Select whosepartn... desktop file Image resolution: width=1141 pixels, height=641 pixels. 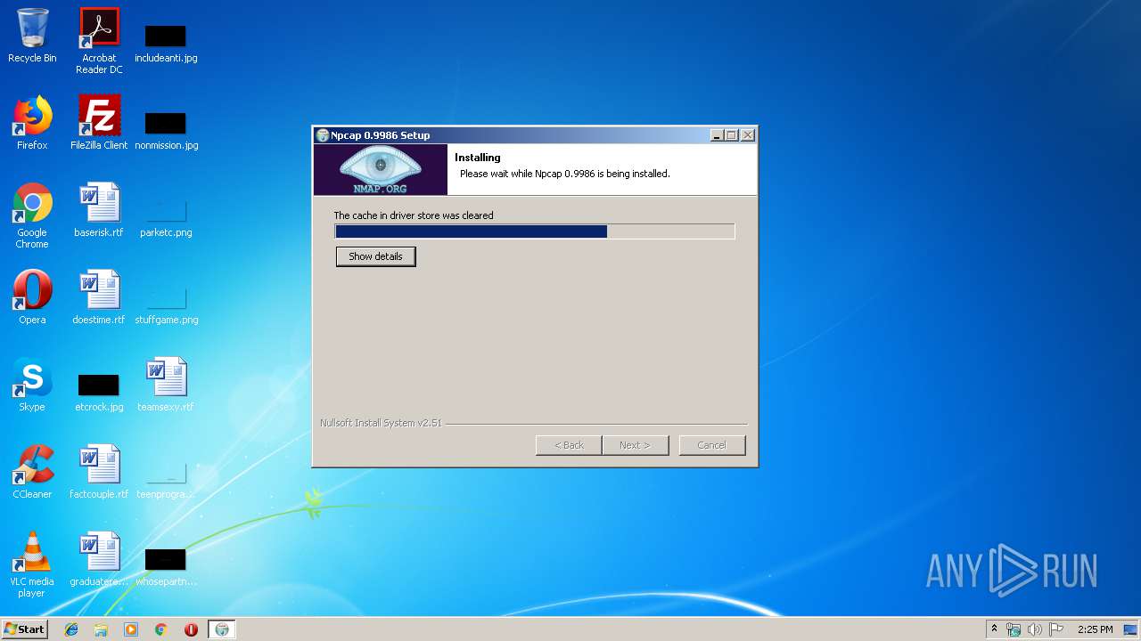(x=166, y=566)
